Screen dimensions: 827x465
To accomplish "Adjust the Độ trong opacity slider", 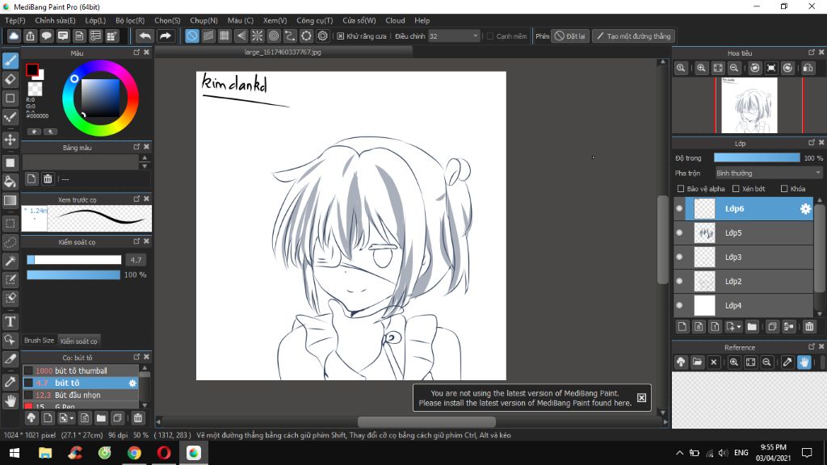I will 756,158.
